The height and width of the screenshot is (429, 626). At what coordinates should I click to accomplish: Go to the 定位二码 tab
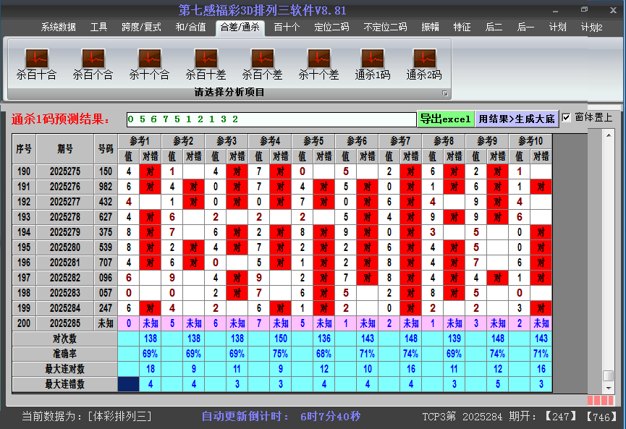[x=331, y=27]
